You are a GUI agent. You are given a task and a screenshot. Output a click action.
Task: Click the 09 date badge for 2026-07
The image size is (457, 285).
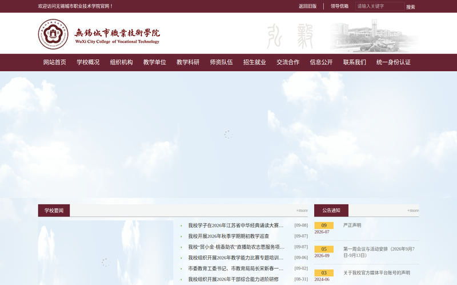point(324,225)
